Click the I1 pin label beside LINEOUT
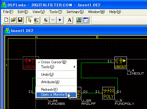Image resolution: width=147 pixels, height=109 pixels. click(x=110, y=61)
